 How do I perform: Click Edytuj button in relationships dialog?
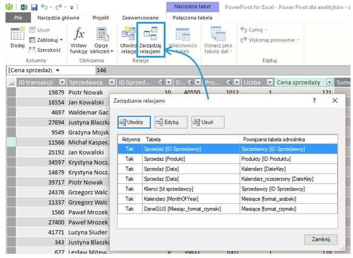[x=171, y=122]
